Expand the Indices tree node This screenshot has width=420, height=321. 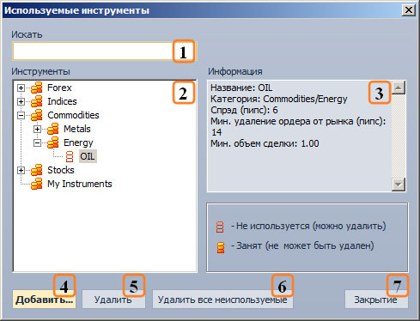[x=21, y=101]
